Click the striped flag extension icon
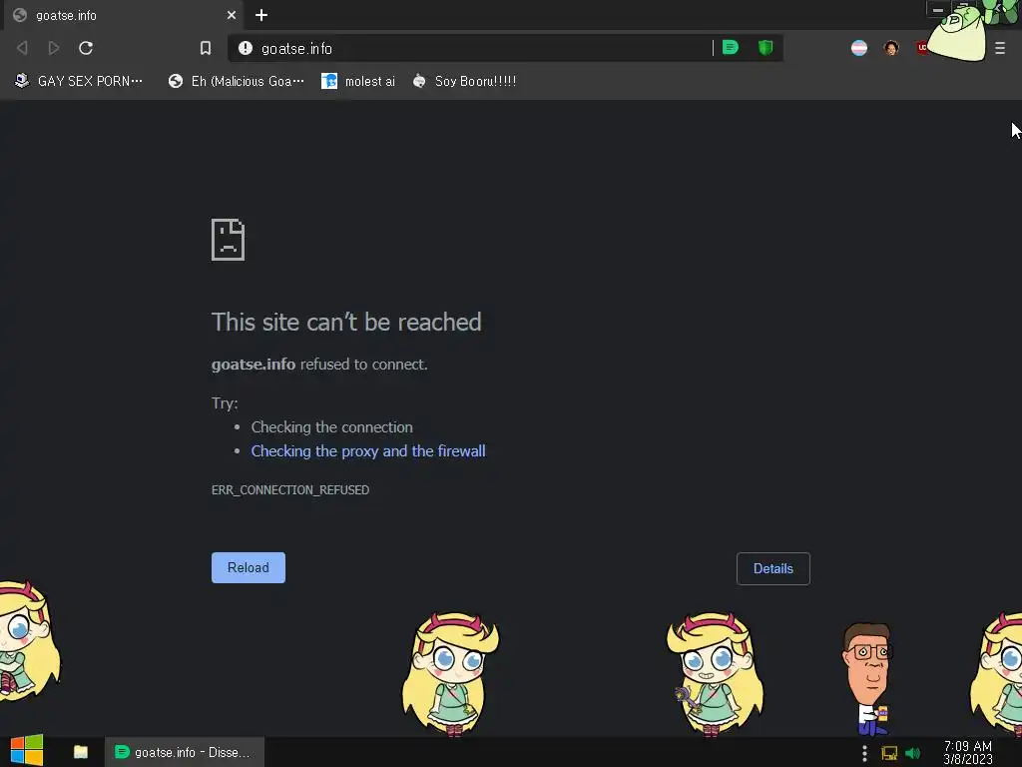This screenshot has width=1022, height=767. pos(859,48)
